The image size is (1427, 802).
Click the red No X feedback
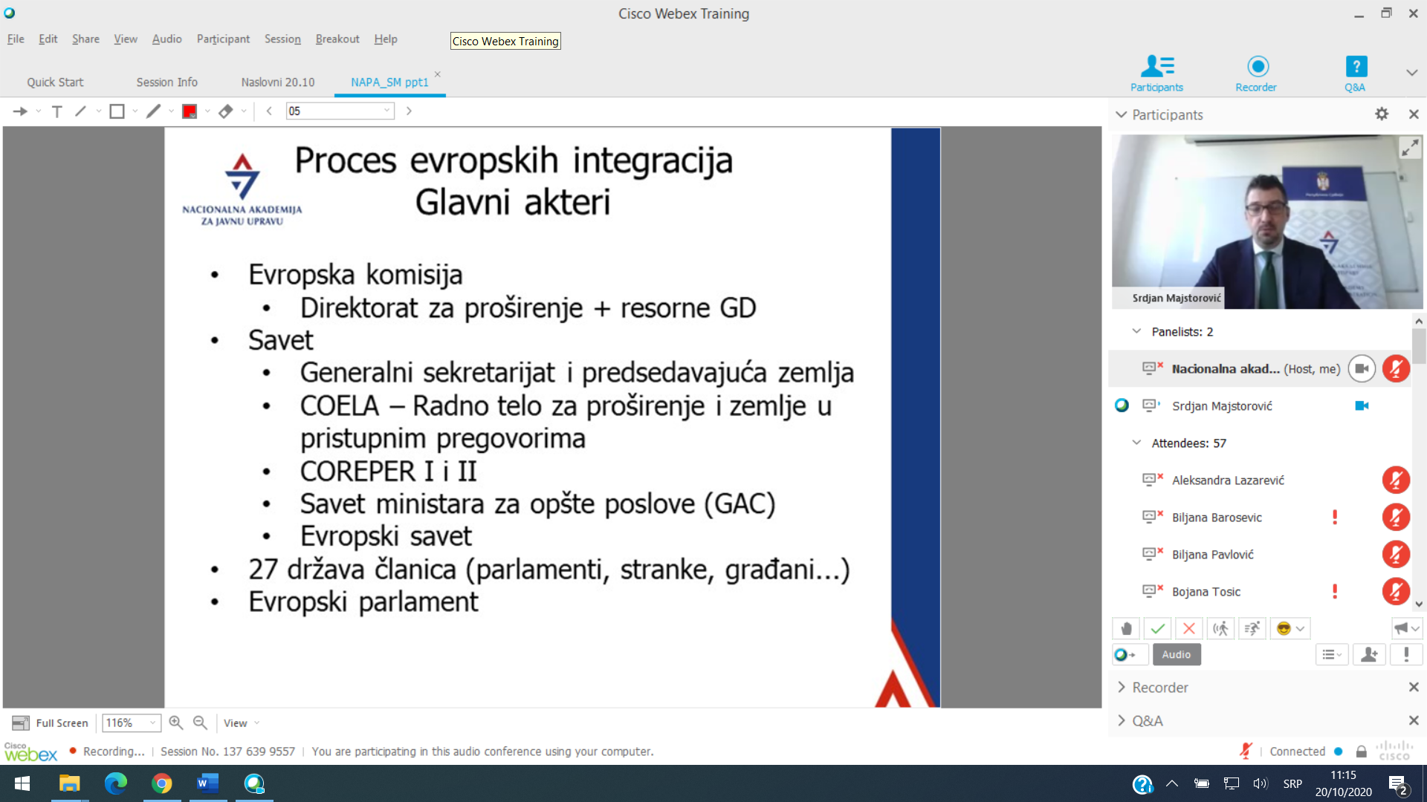coord(1188,629)
